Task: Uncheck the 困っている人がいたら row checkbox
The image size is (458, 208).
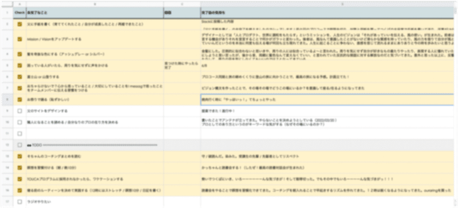Action: point(19,66)
